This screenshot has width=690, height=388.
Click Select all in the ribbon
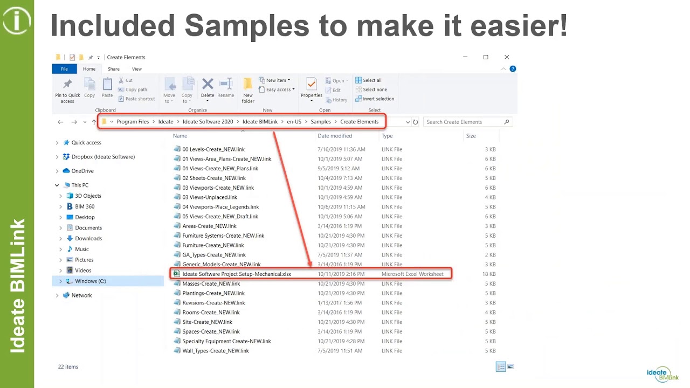(368, 80)
